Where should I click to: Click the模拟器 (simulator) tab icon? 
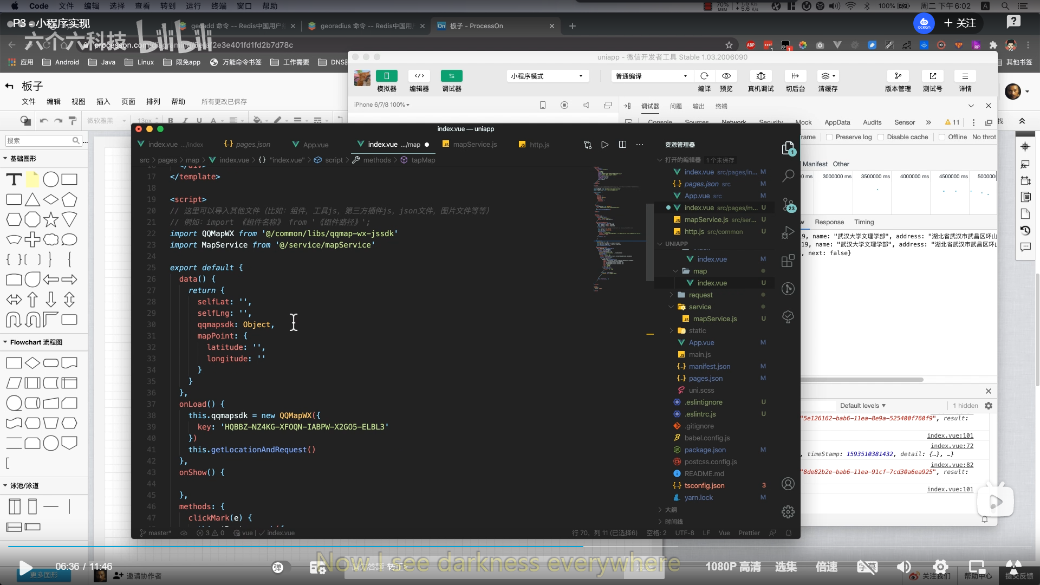(386, 76)
